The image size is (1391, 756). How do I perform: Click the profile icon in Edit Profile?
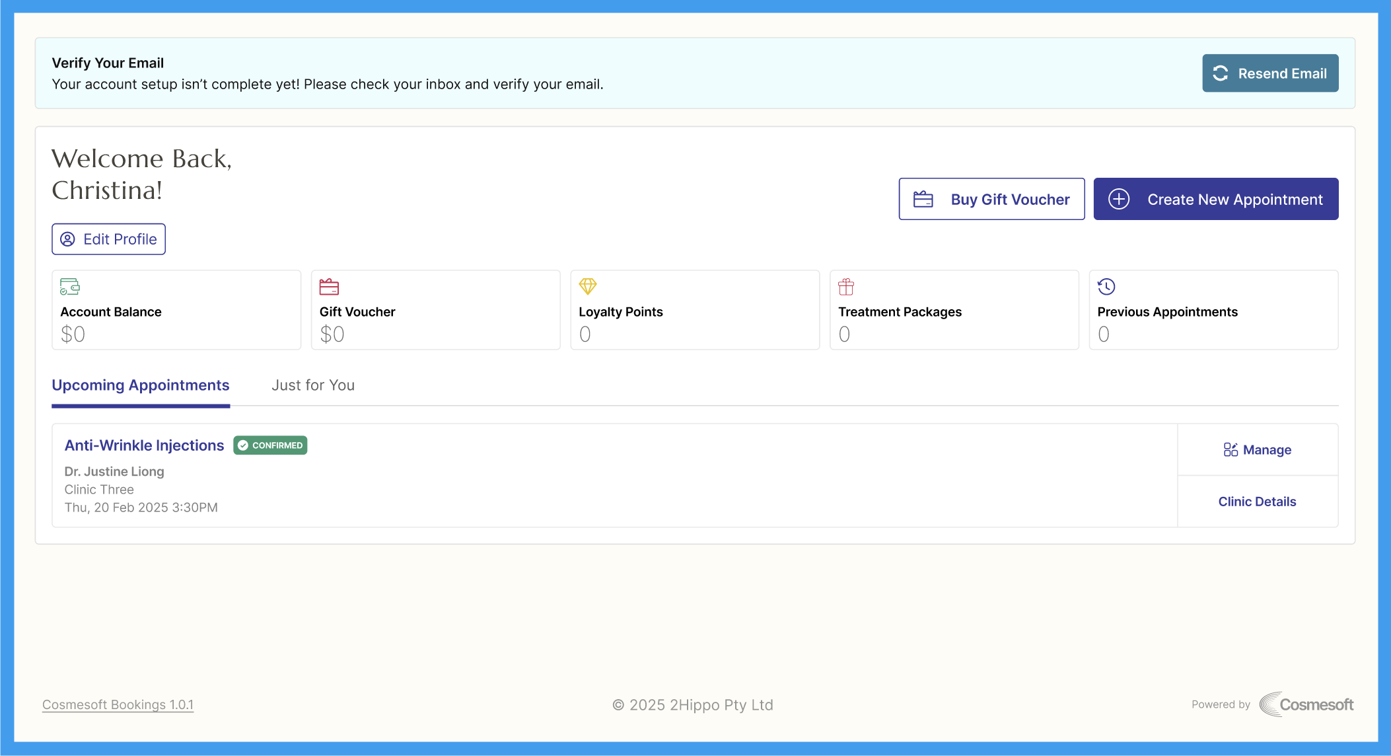pos(67,239)
